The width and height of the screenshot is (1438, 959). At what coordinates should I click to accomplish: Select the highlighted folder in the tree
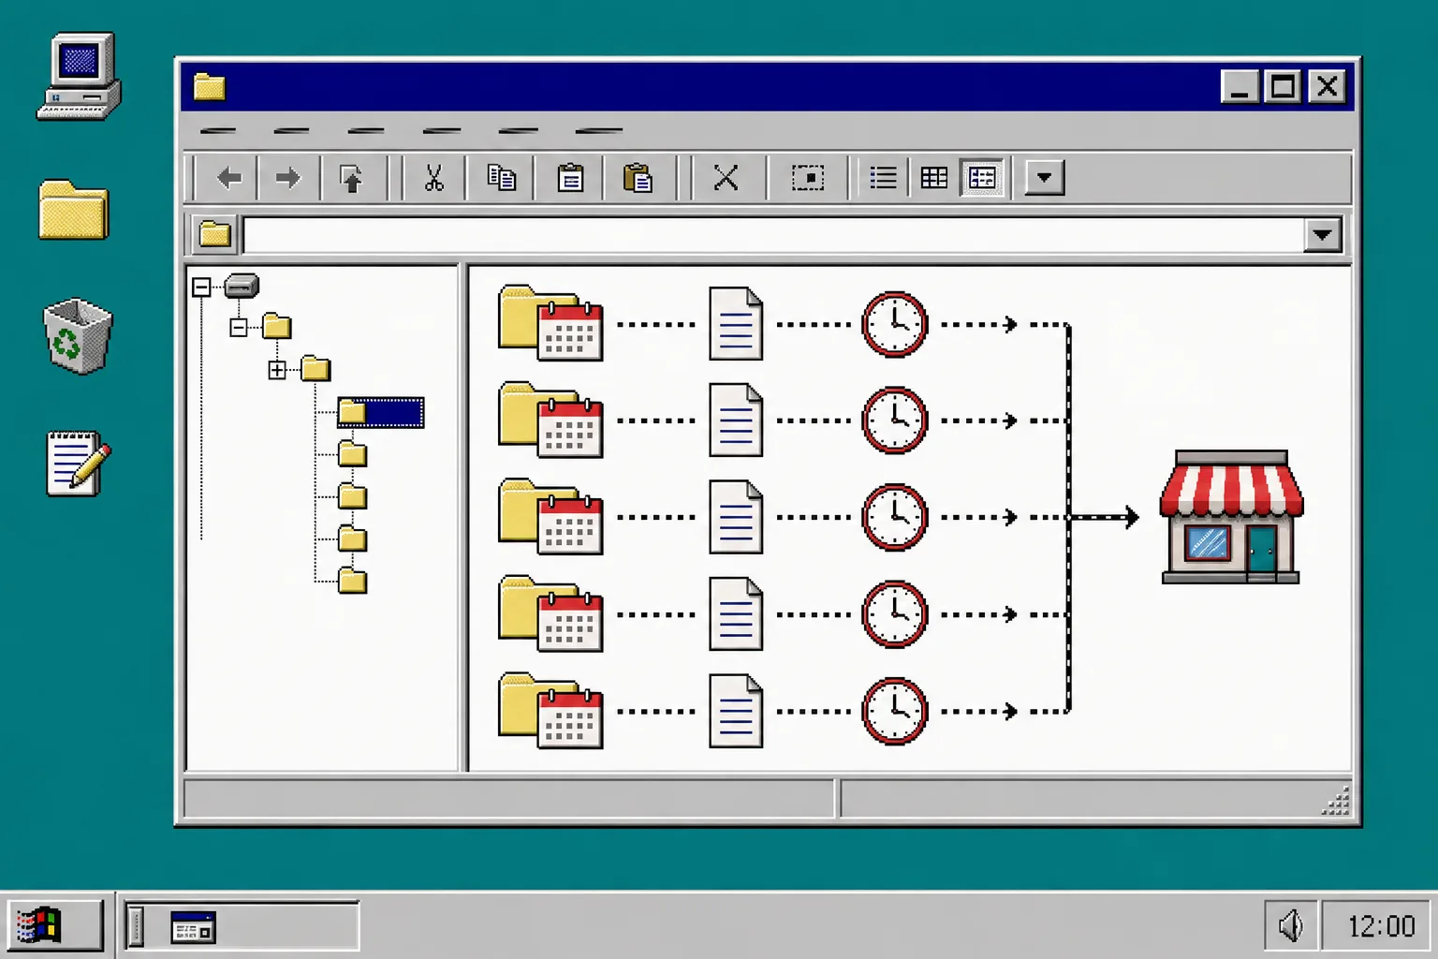(381, 412)
